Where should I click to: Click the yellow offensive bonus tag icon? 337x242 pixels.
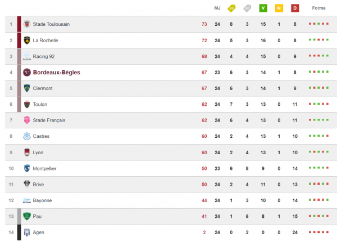point(231,8)
